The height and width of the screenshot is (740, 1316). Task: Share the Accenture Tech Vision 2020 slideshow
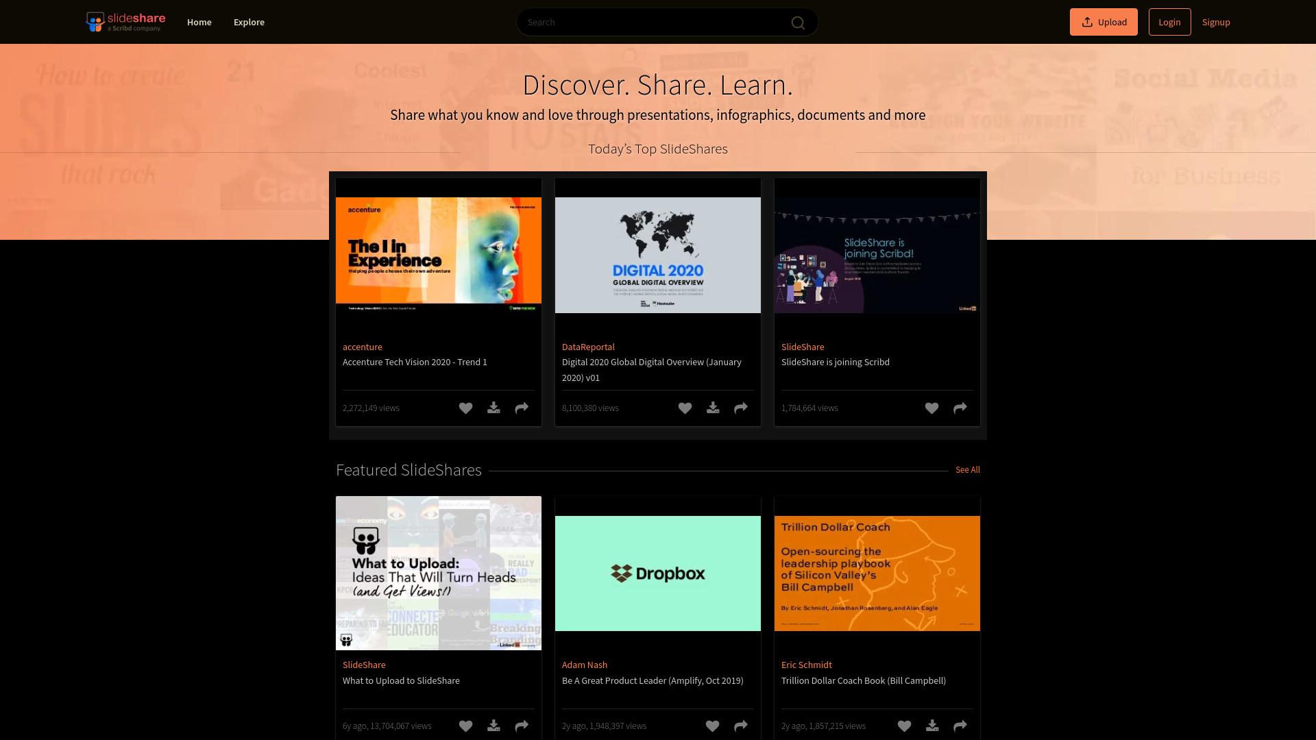522,408
